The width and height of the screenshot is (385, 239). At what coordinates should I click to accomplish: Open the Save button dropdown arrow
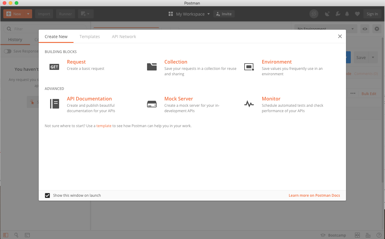coord(373,57)
